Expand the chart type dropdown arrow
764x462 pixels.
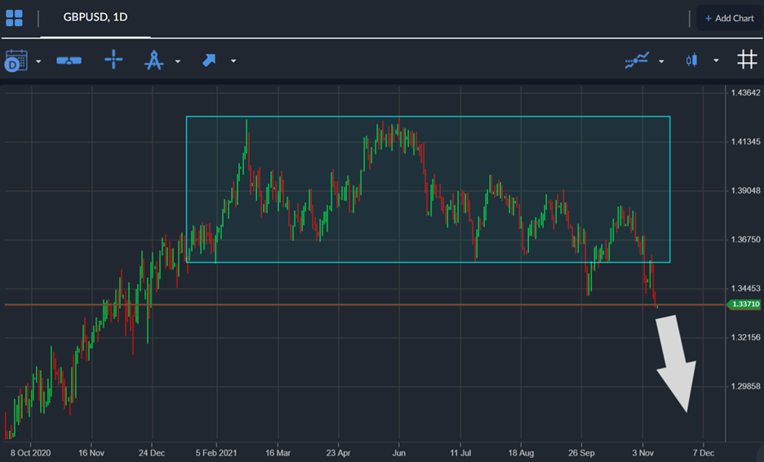tap(716, 61)
